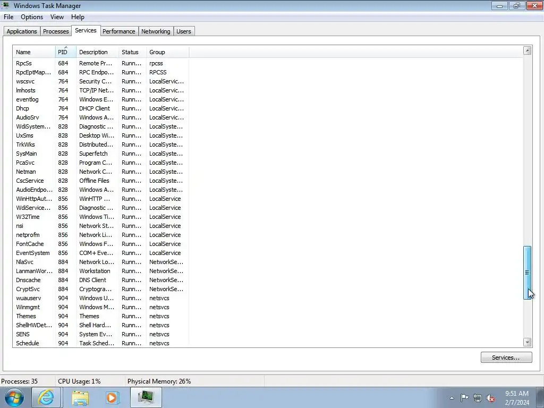Click the scrollbar down arrow

tap(528, 342)
